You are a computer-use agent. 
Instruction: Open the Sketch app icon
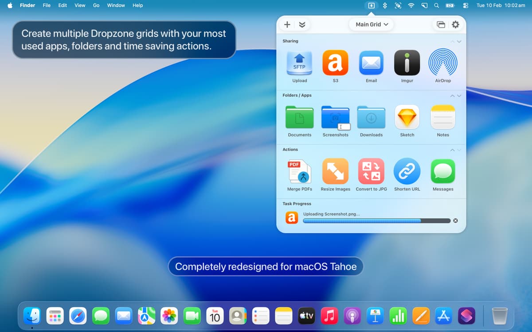point(407,117)
